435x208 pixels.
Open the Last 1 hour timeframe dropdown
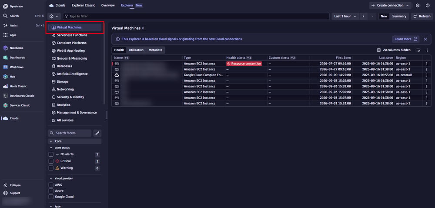[x=345, y=17]
